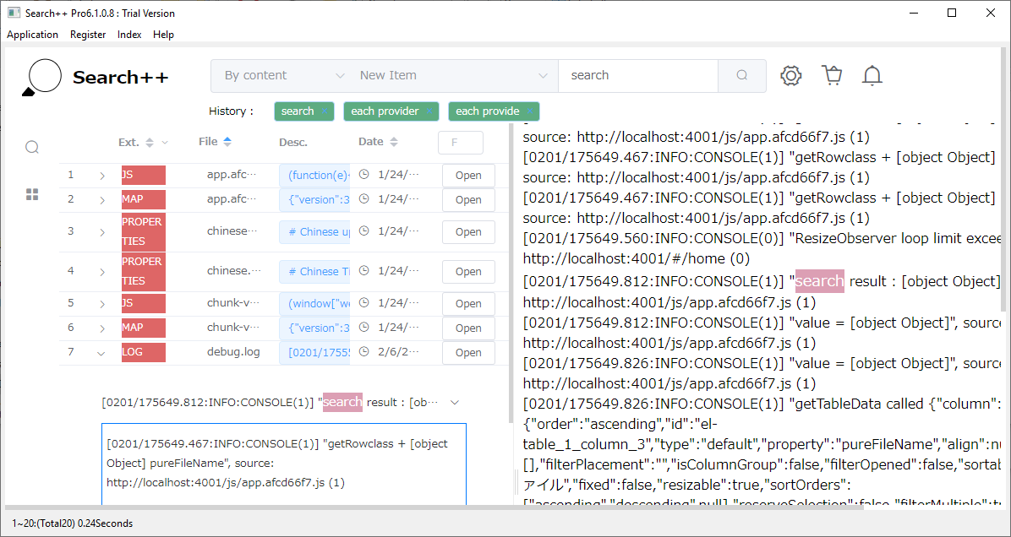Expand row 3 chinese PROPERTIES file
This screenshot has height=537, width=1011.
102,232
